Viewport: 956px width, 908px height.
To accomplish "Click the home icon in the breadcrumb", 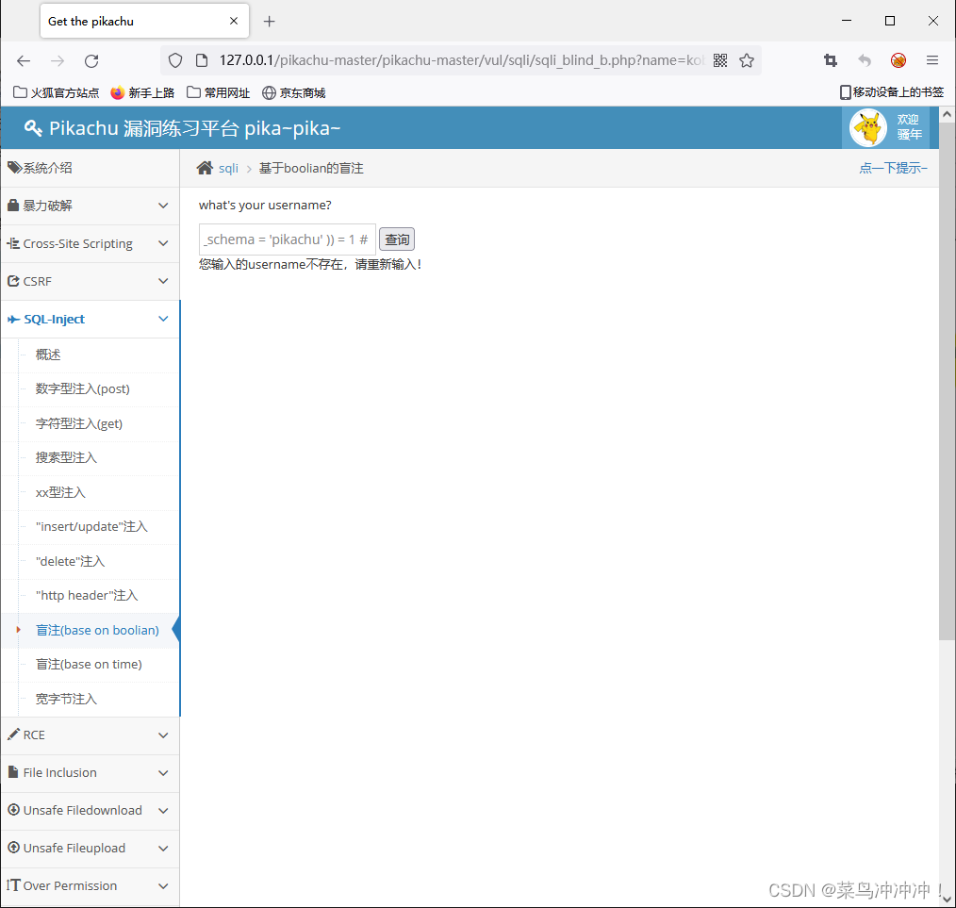I will tap(205, 168).
